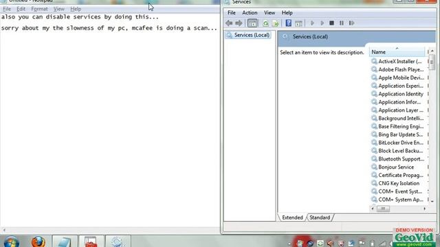Select Application Experience service row
This screenshot has height=247, width=440.
(397, 86)
